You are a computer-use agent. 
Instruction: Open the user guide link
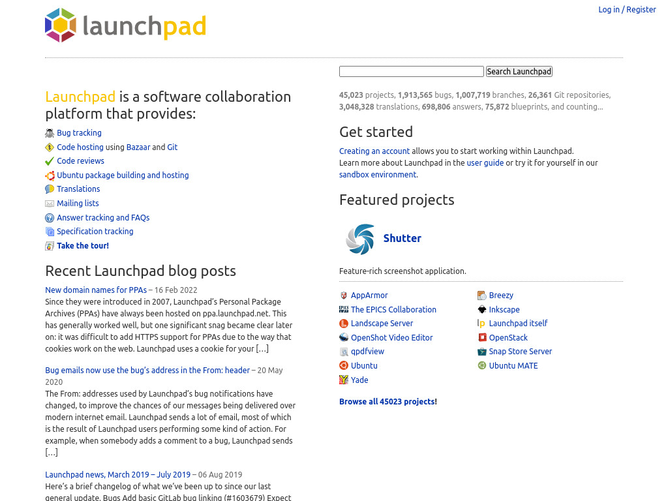pos(485,162)
